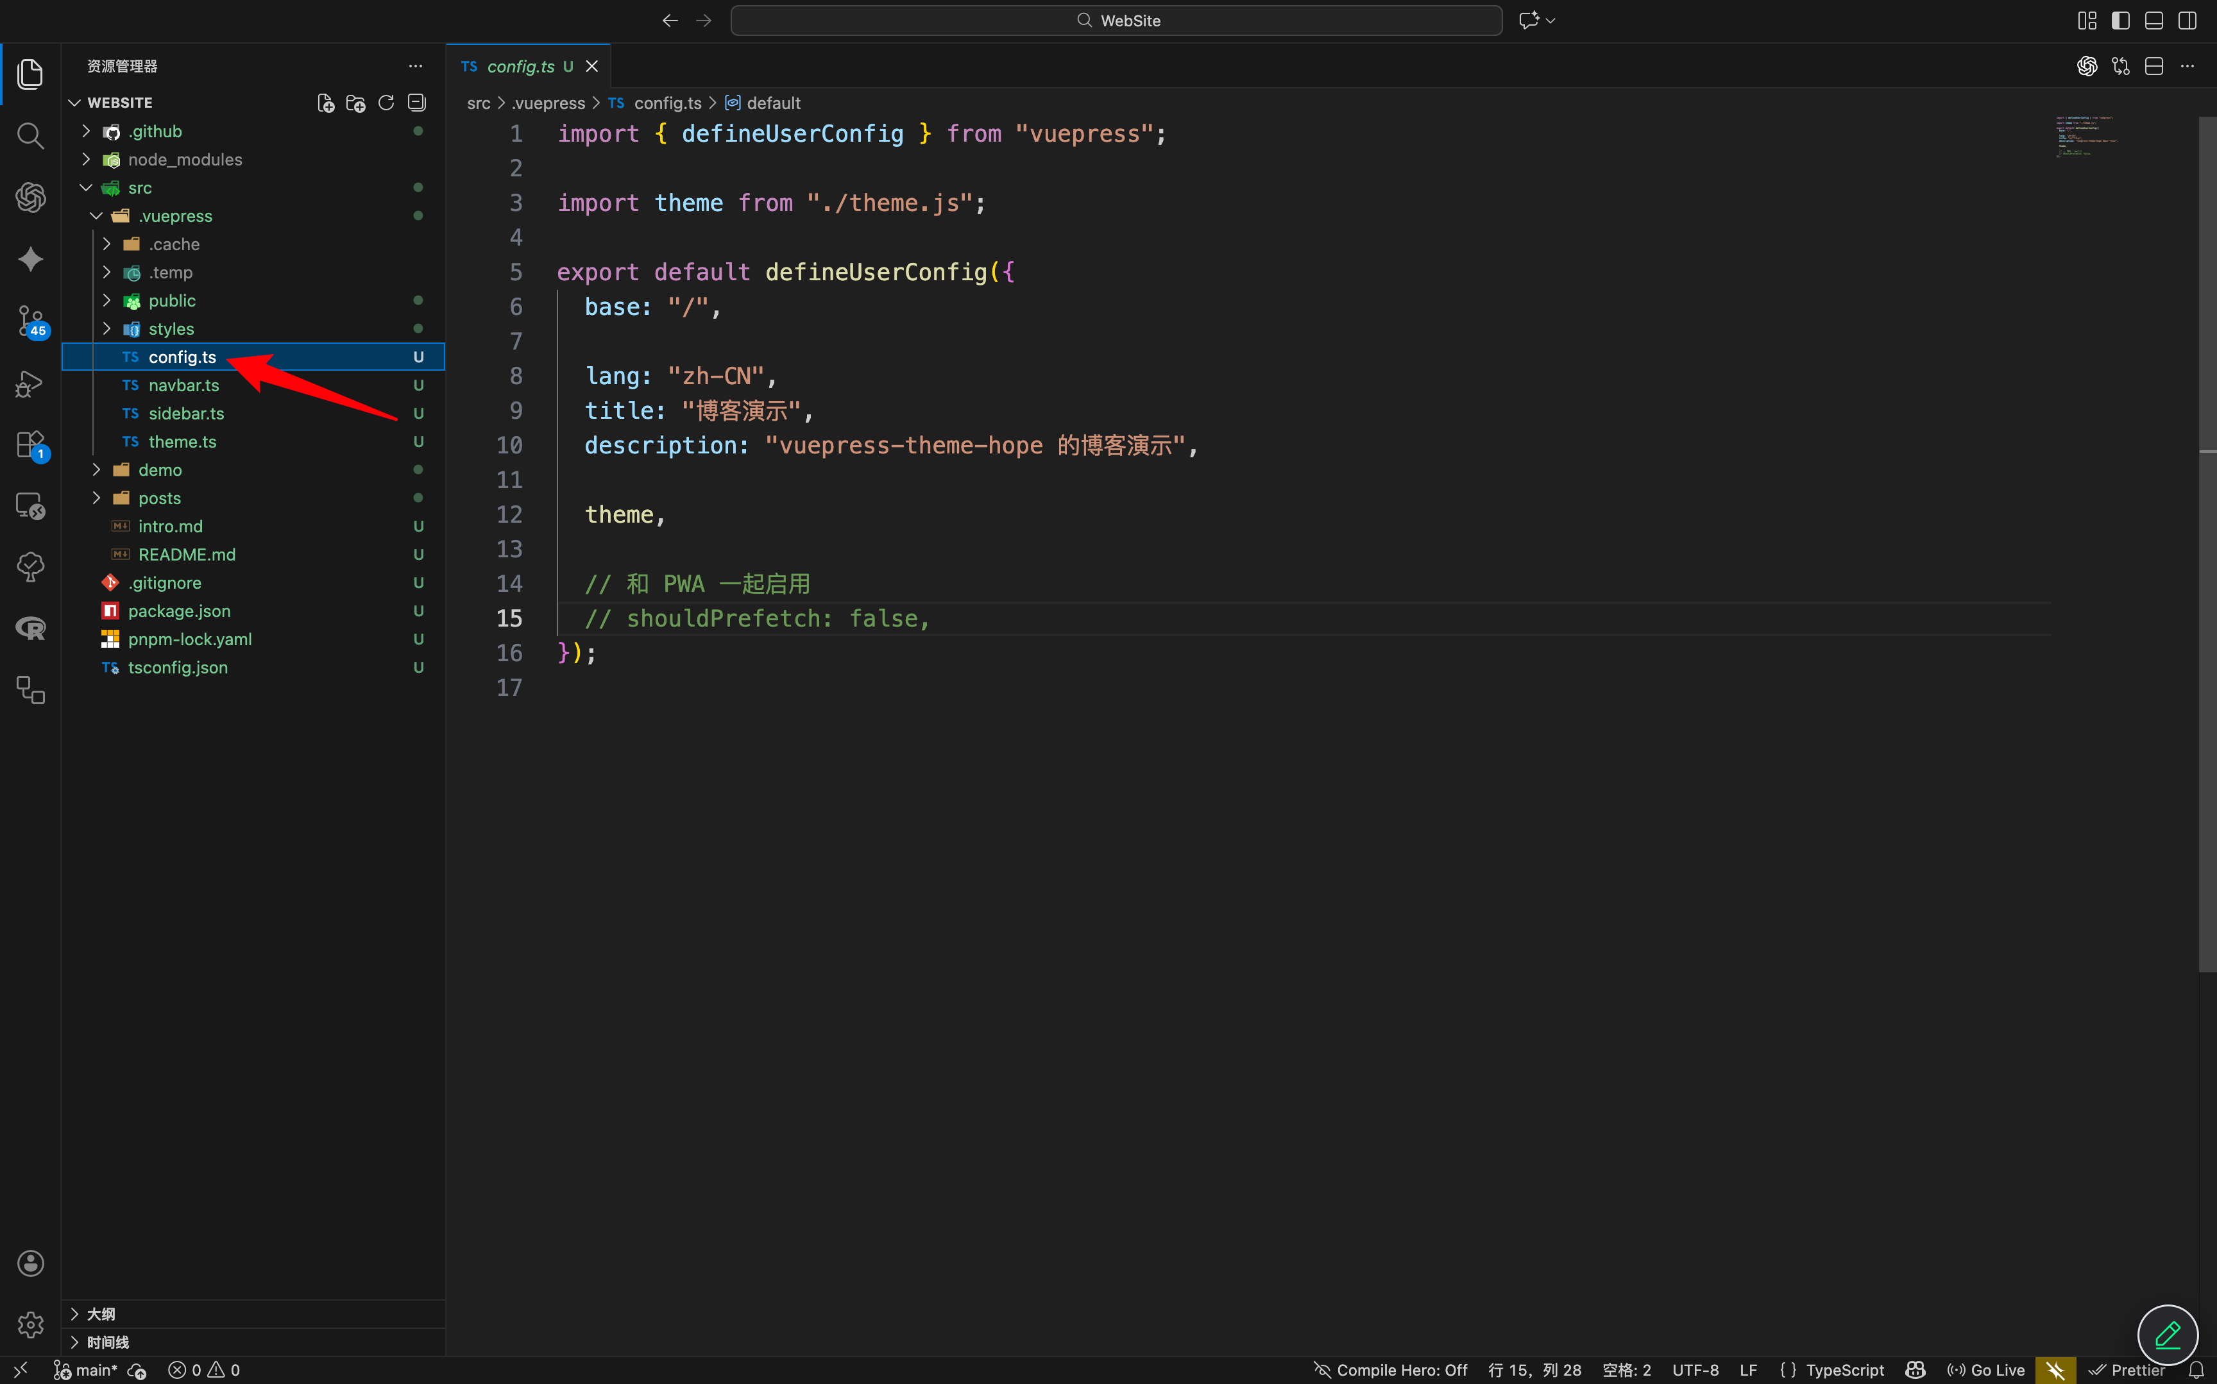Click the editor vertical scrollbar
2217x1384 pixels.
2207,544
